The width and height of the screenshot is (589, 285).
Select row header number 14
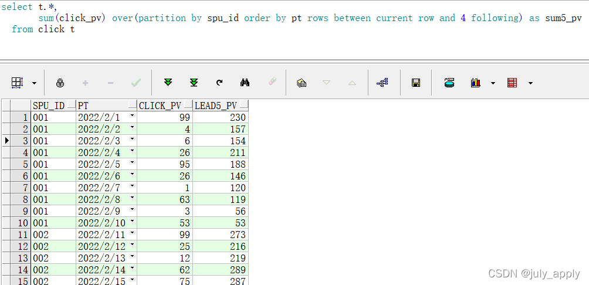pos(21,270)
